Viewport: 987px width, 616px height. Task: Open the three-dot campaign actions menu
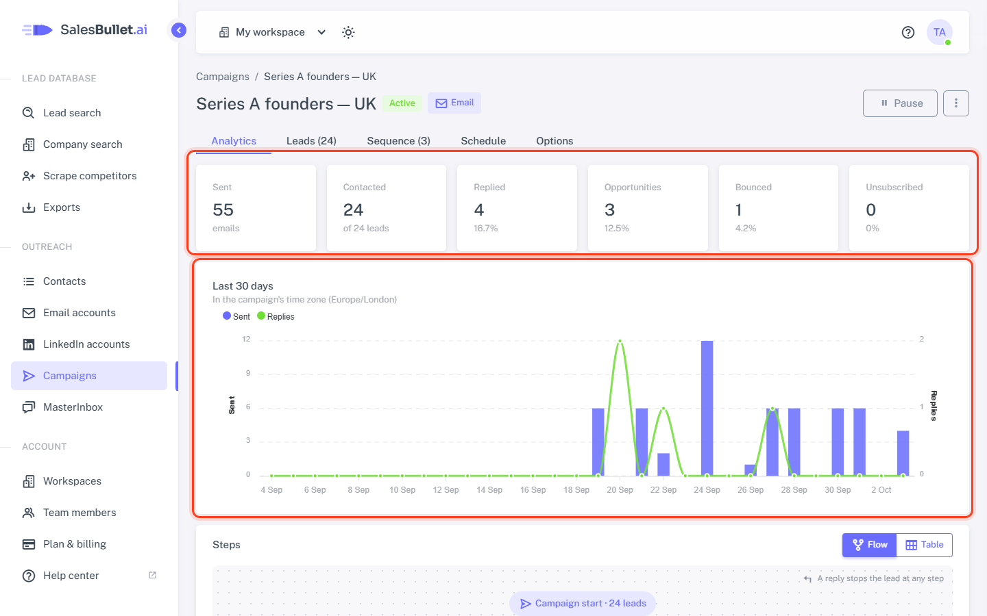point(956,103)
